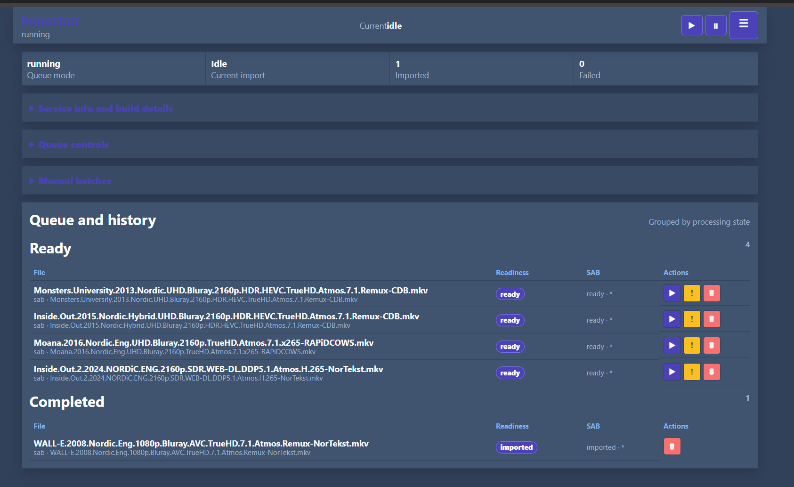The image size is (794, 487).
Task: Click the Current import status card
Action: [298, 69]
